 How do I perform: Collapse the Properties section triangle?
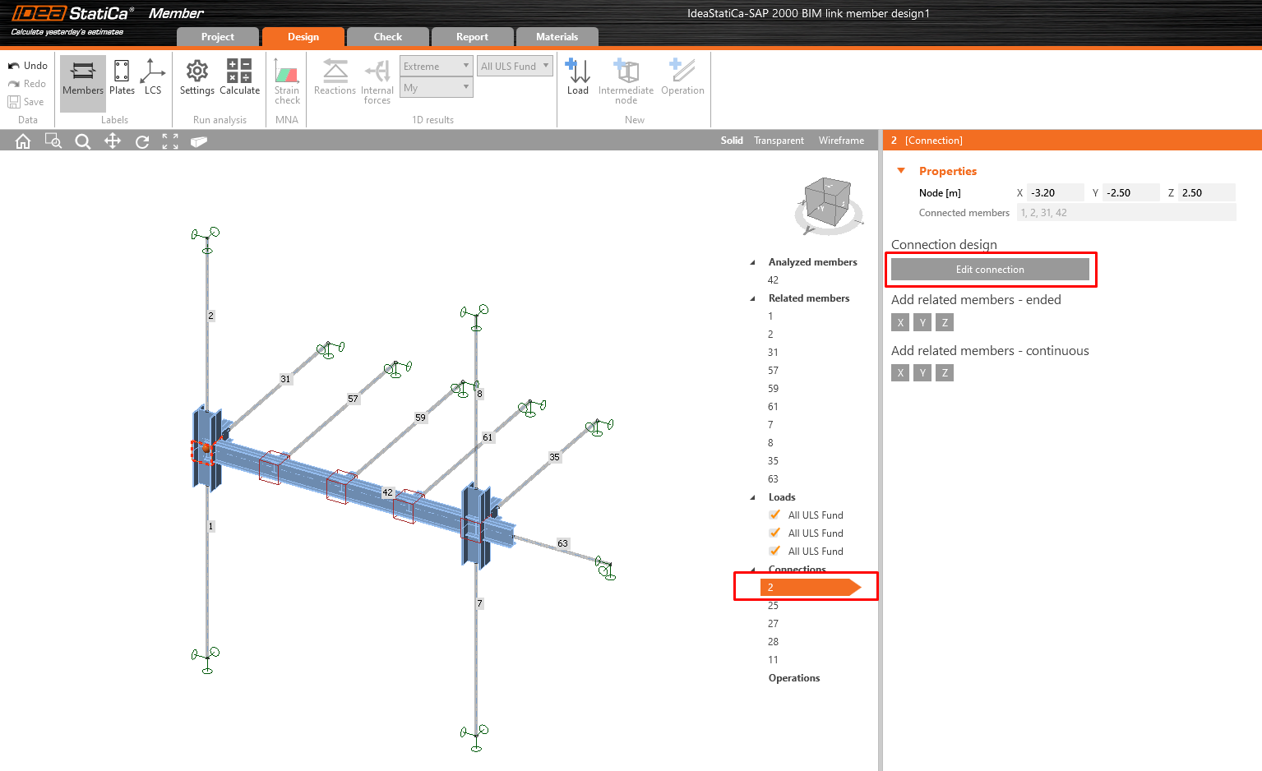[x=901, y=171]
